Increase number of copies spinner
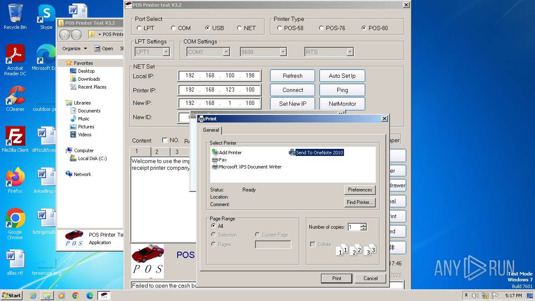This screenshot has width=535, height=301. 363,225
